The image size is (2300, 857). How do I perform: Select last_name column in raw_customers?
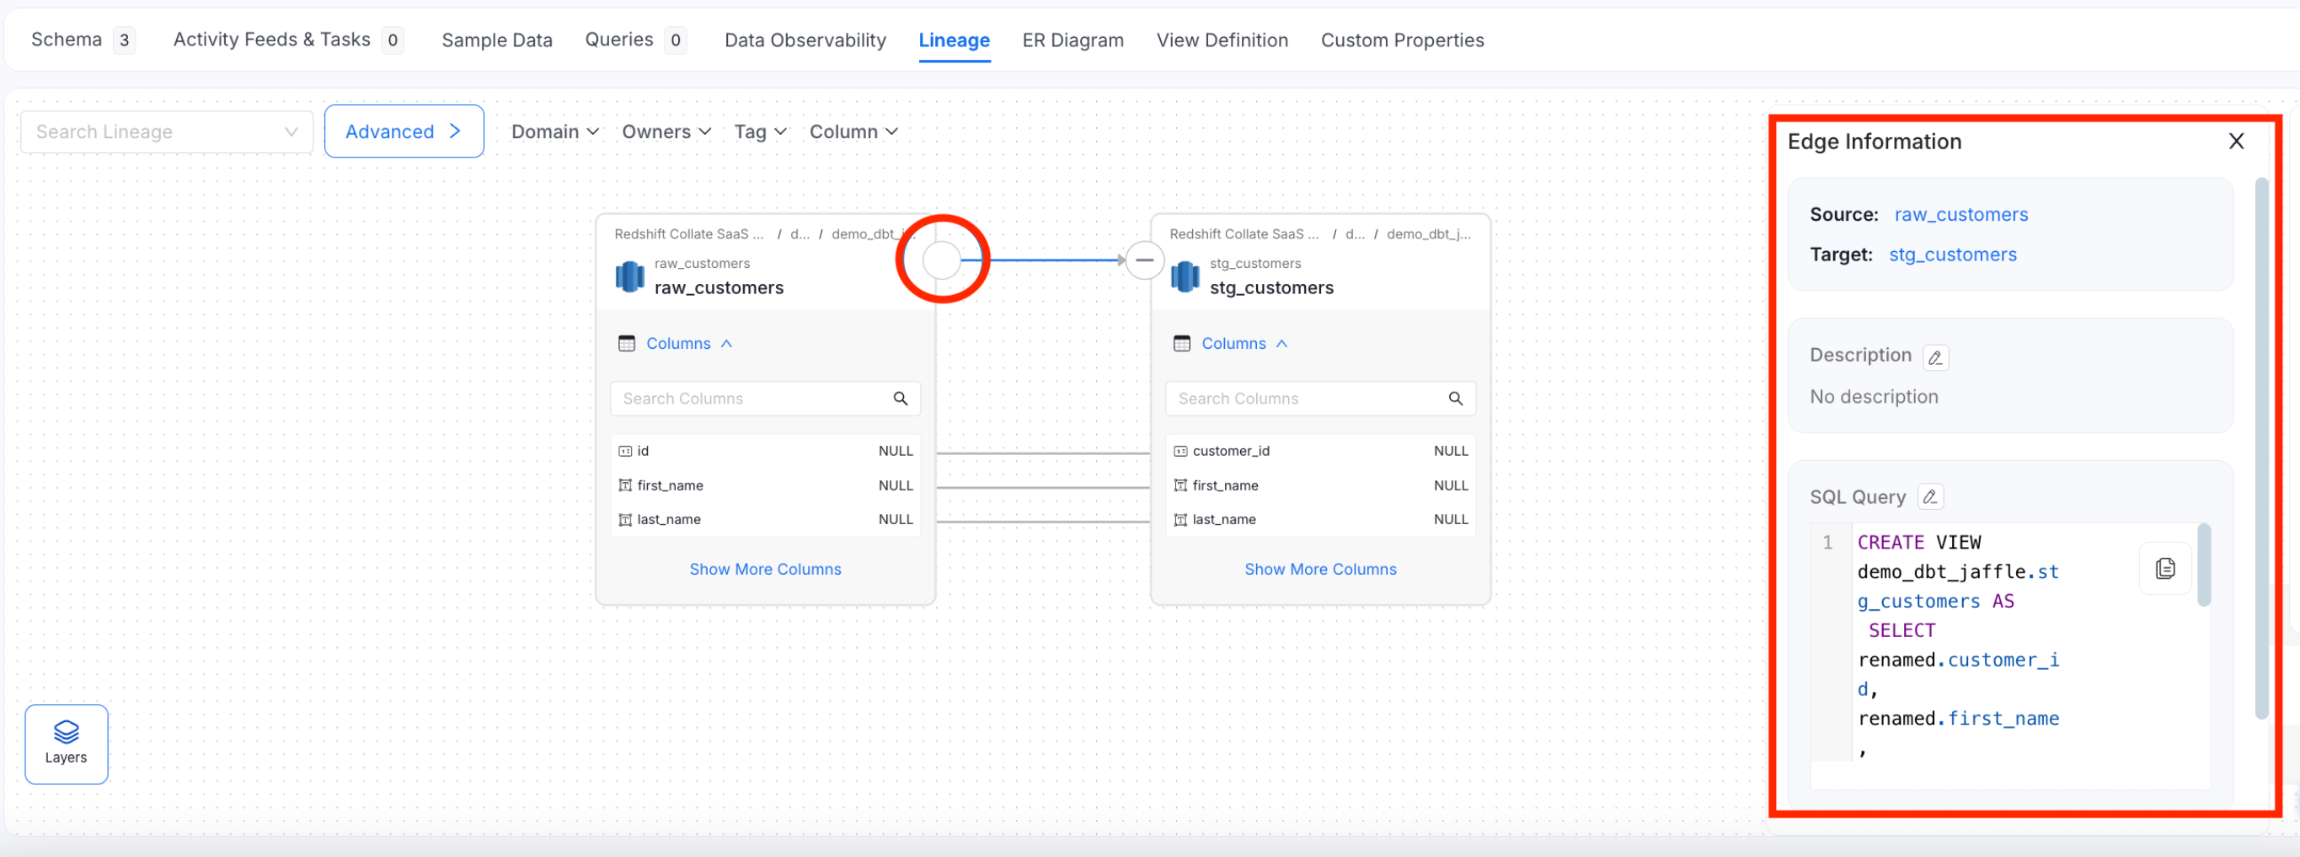(765, 520)
